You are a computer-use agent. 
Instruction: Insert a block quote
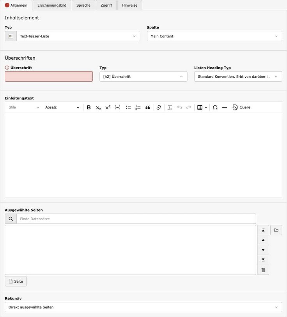(x=148, y=107)
